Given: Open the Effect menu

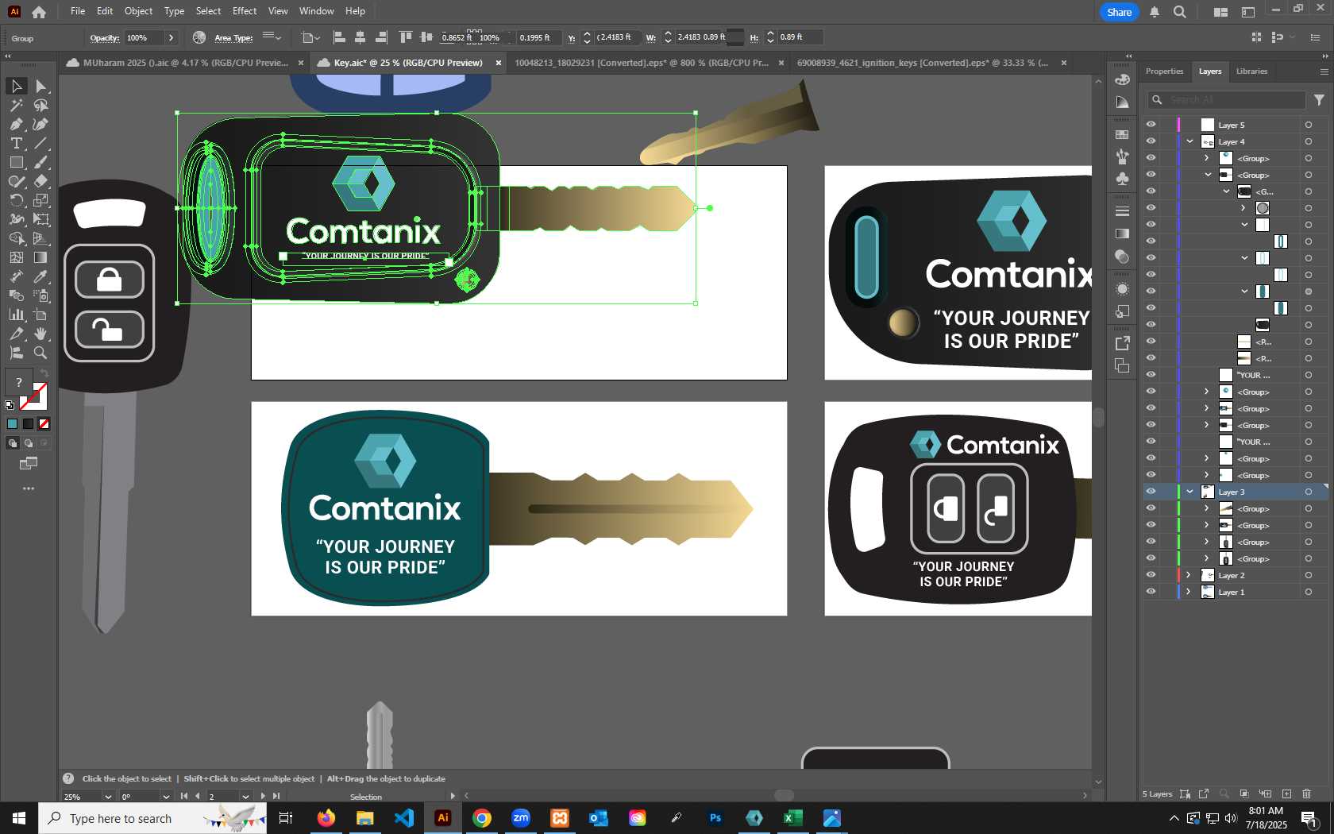Looking at the screenshot, I should [245, 11].
